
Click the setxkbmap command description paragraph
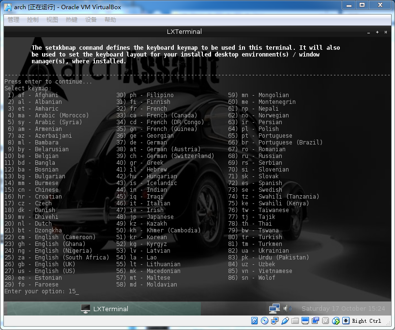[186, 54]
